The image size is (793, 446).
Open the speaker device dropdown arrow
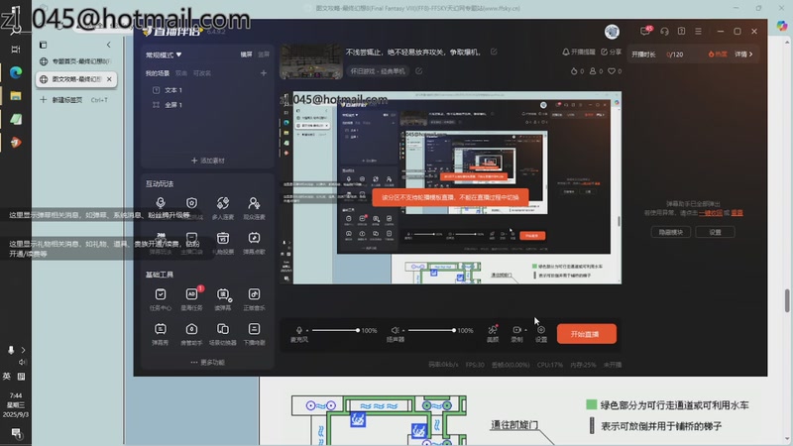403,330
